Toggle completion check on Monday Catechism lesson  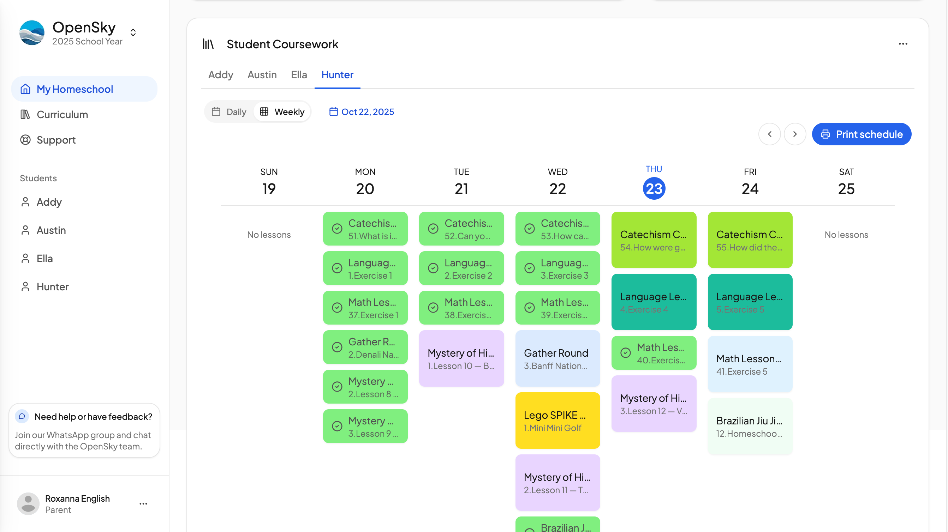(337, 229)
